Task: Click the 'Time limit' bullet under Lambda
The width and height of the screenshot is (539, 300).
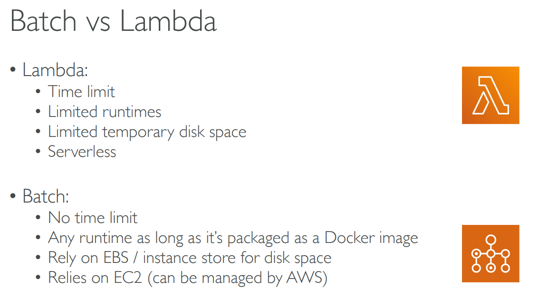Action: click(x=81, y=91)
